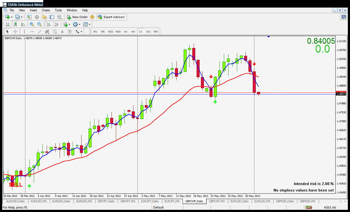This screenshot has width=350, height=212.
Task: Pick the Vertical Line drawing tool
Action: point(24,32)
